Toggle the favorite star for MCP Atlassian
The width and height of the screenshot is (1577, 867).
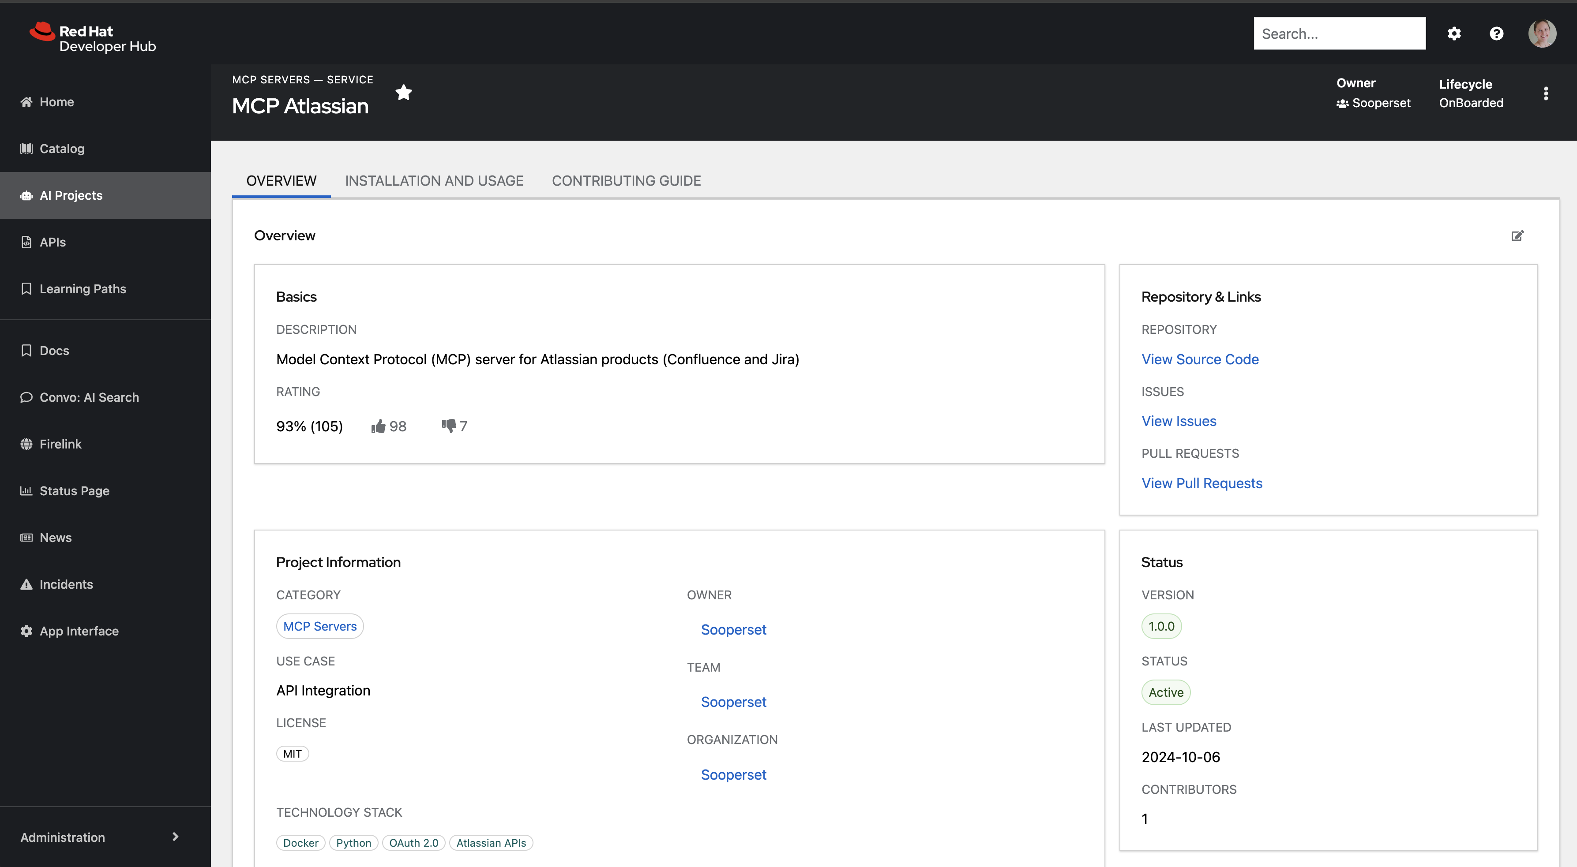(403, 93)
